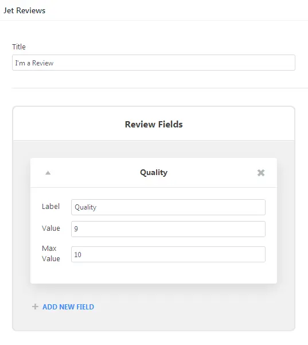Click the Jet Reviews panel heading
This screenshot has width=308, height=345.
[25, 10]
